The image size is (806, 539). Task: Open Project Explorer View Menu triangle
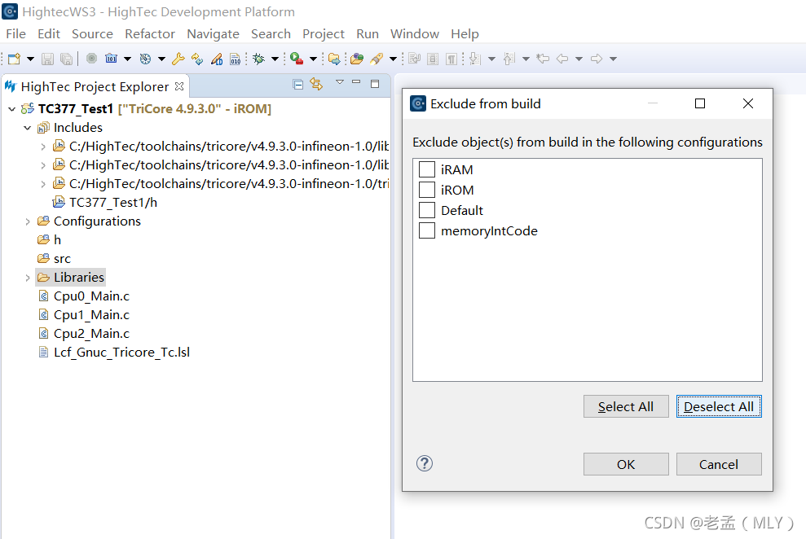(x=340, y=82)
